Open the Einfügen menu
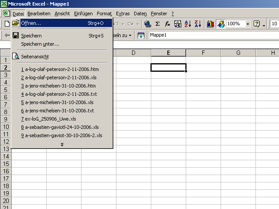Image resolution: width=279 pixels, height=209 pixels. pos(83,13)
